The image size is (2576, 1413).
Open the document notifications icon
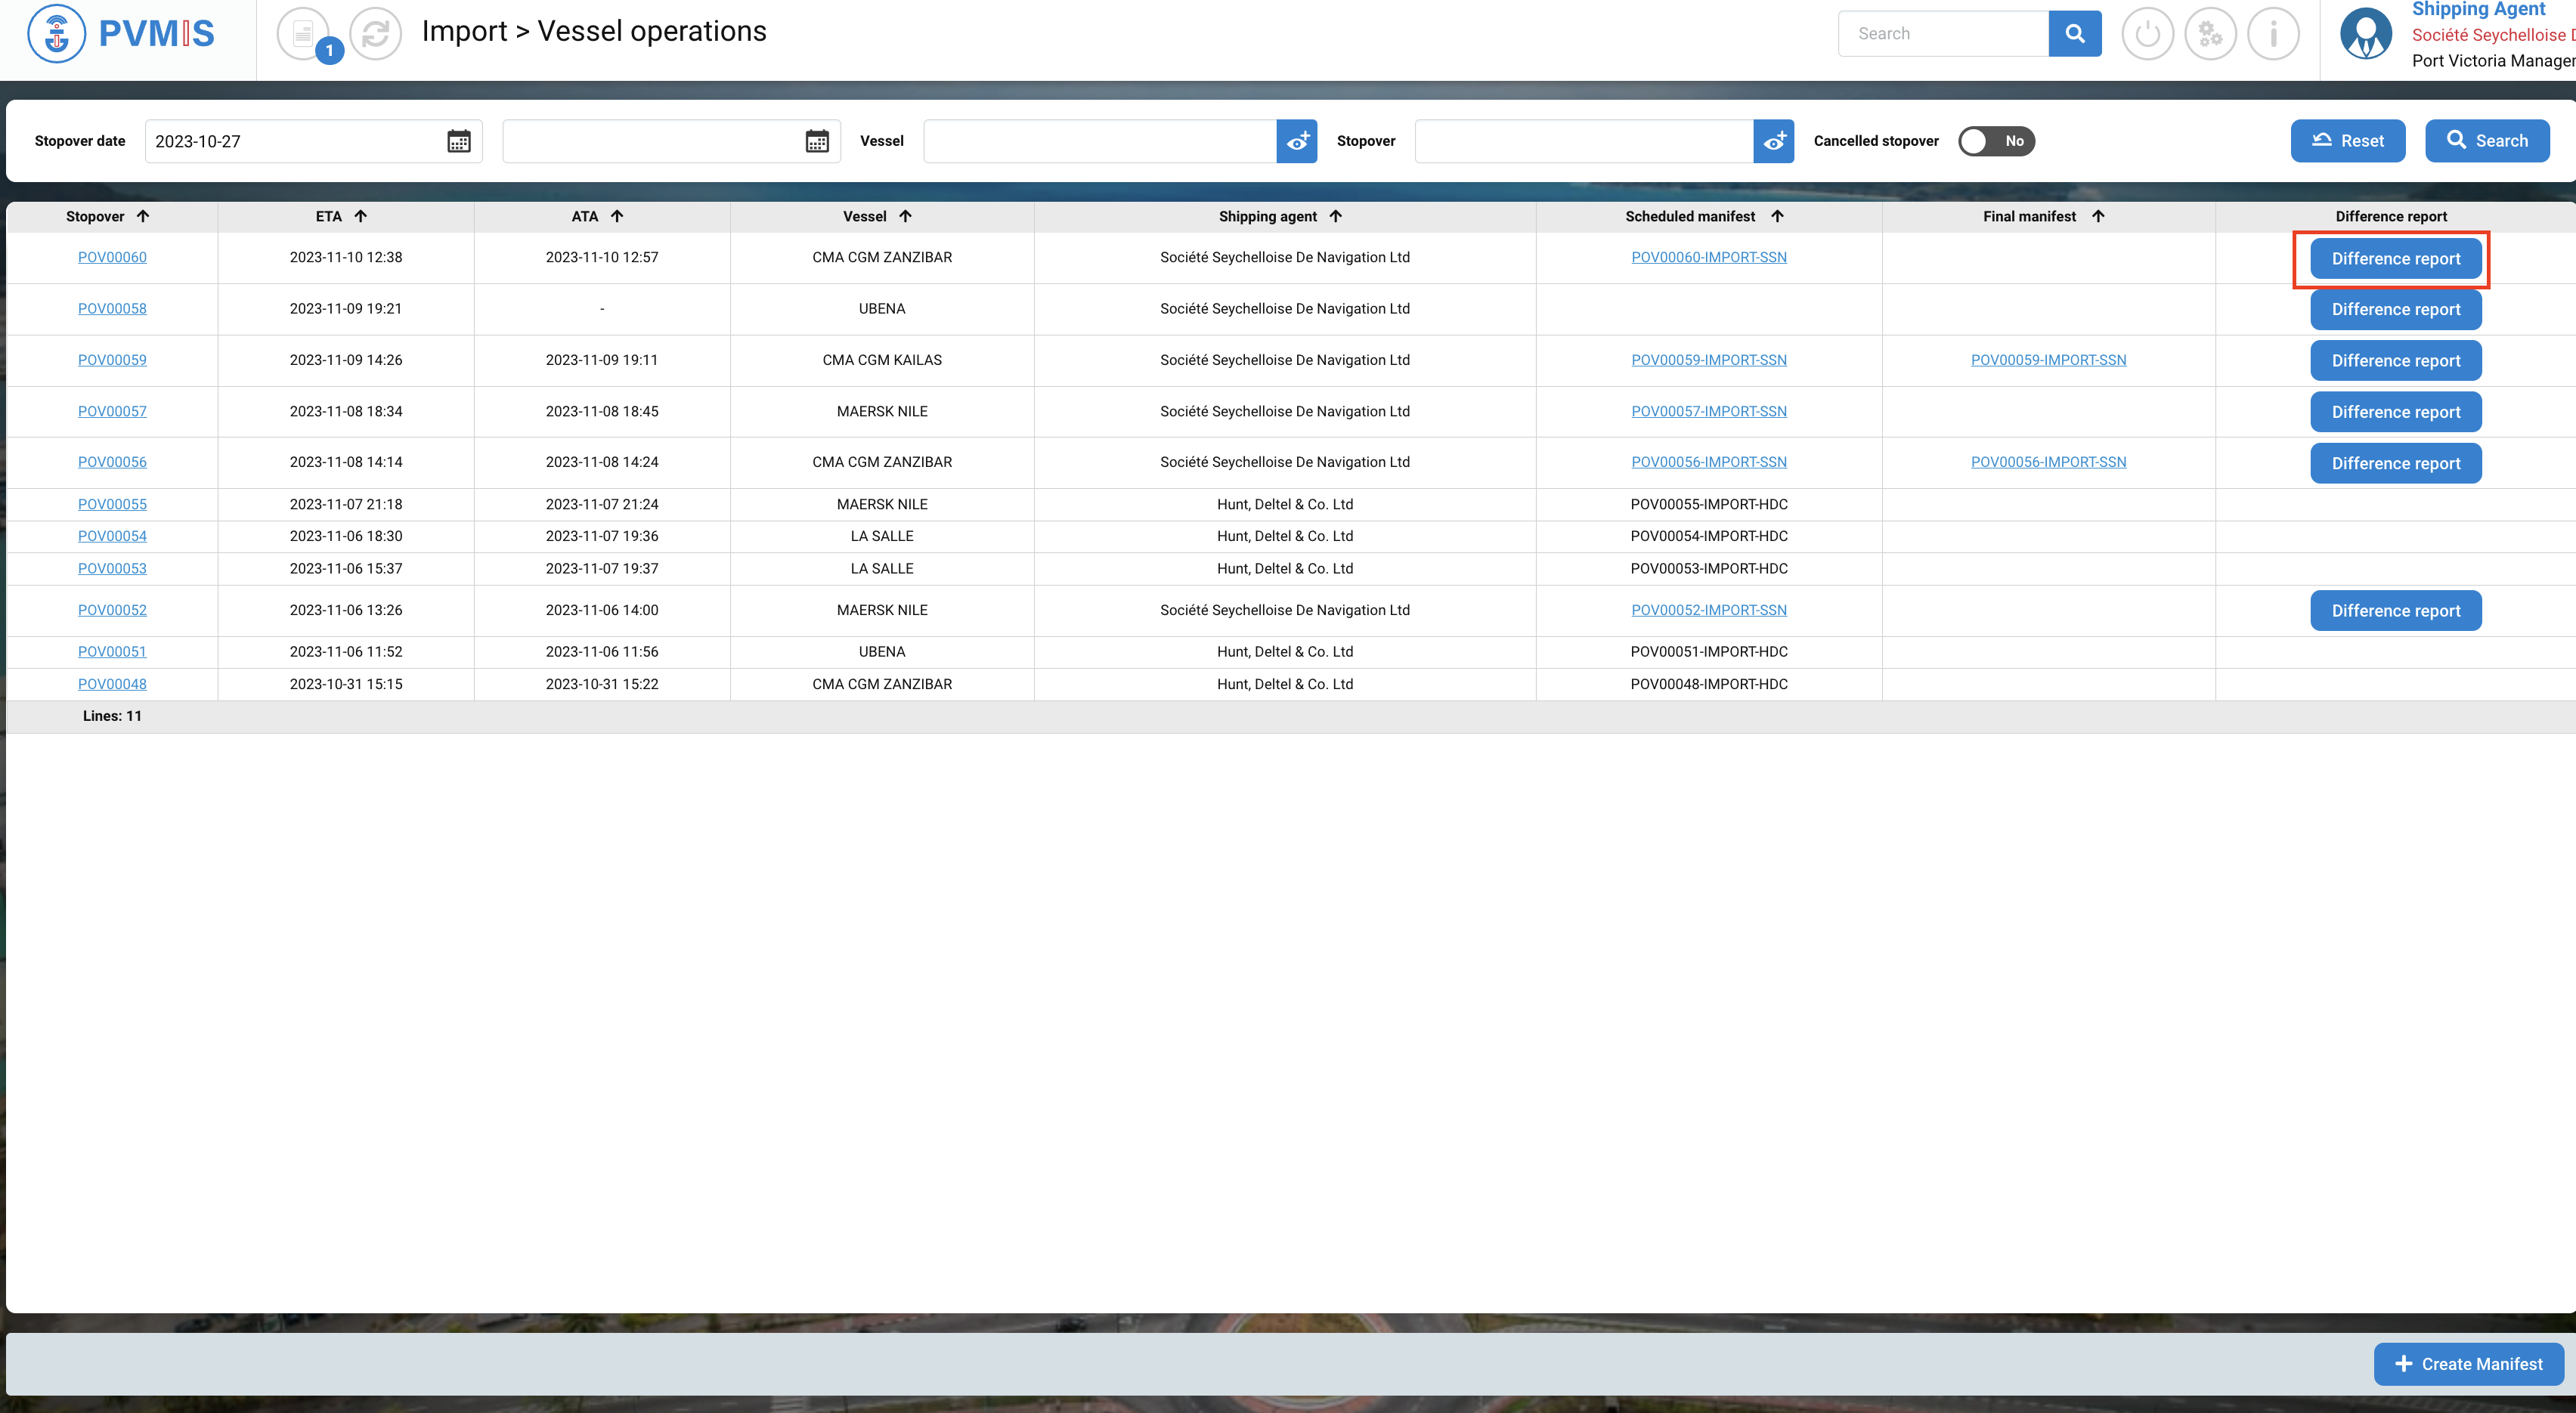[x=303, y=34]
